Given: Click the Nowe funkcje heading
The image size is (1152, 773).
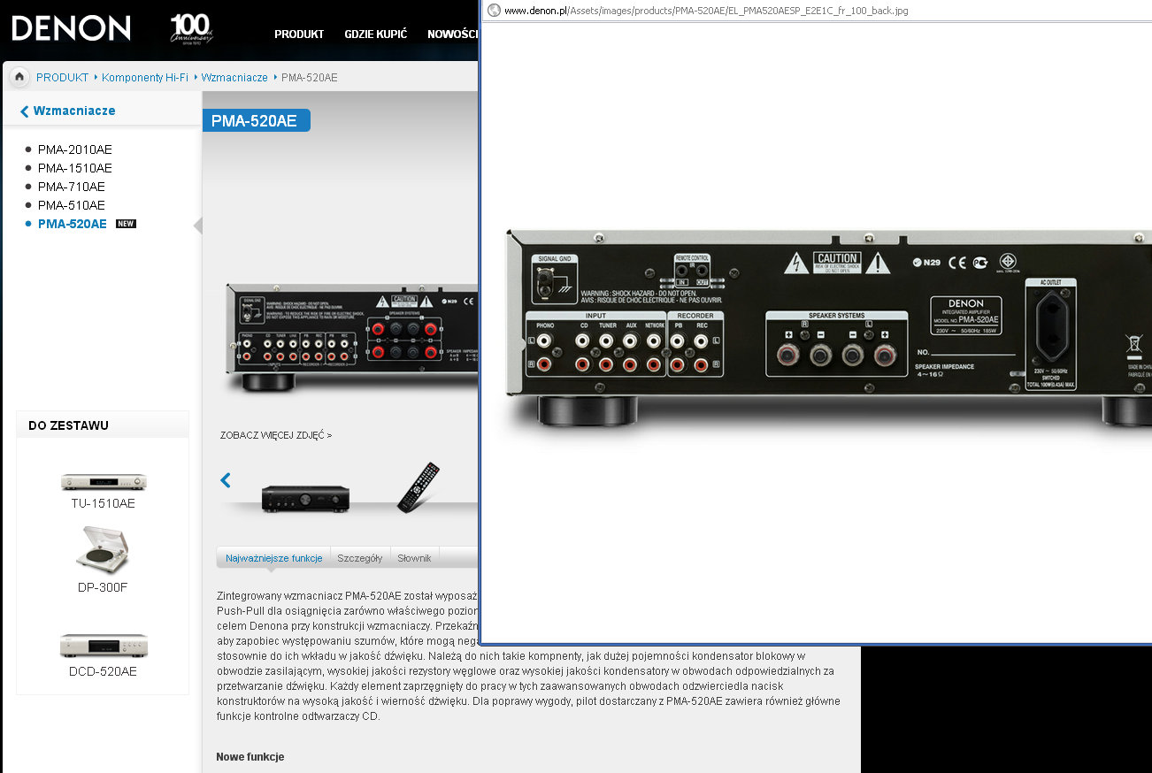Looking at the screenshot, I should [250, 757].
